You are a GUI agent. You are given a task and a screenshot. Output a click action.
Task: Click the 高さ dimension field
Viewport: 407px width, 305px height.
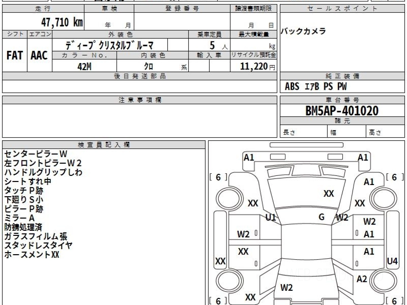click(x=385, y=131)
